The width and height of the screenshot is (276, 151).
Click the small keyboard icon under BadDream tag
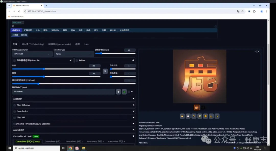point(13,26)
